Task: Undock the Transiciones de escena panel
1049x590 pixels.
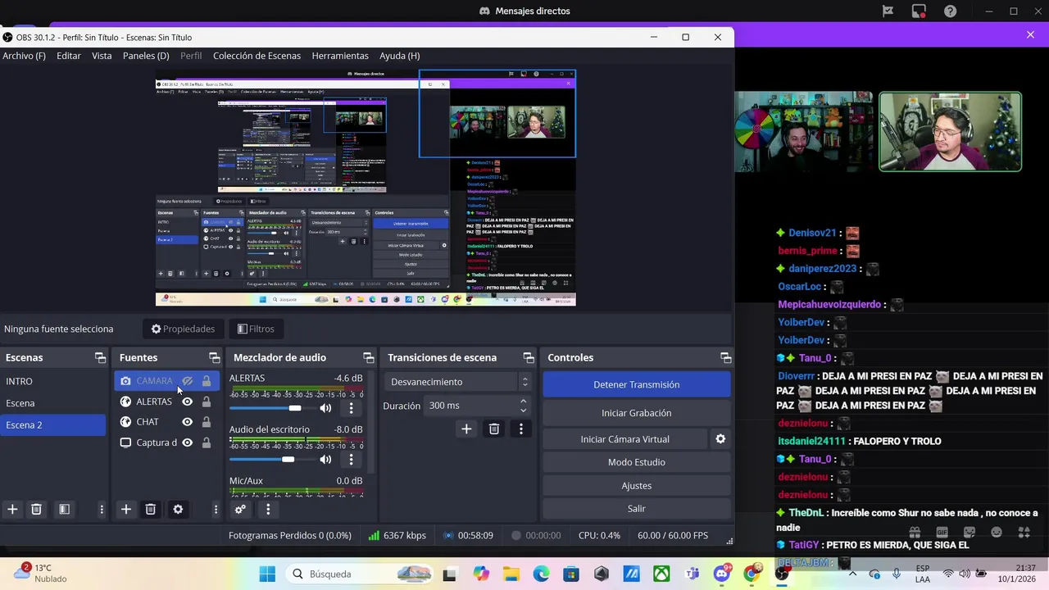Action: click(529, 357)
